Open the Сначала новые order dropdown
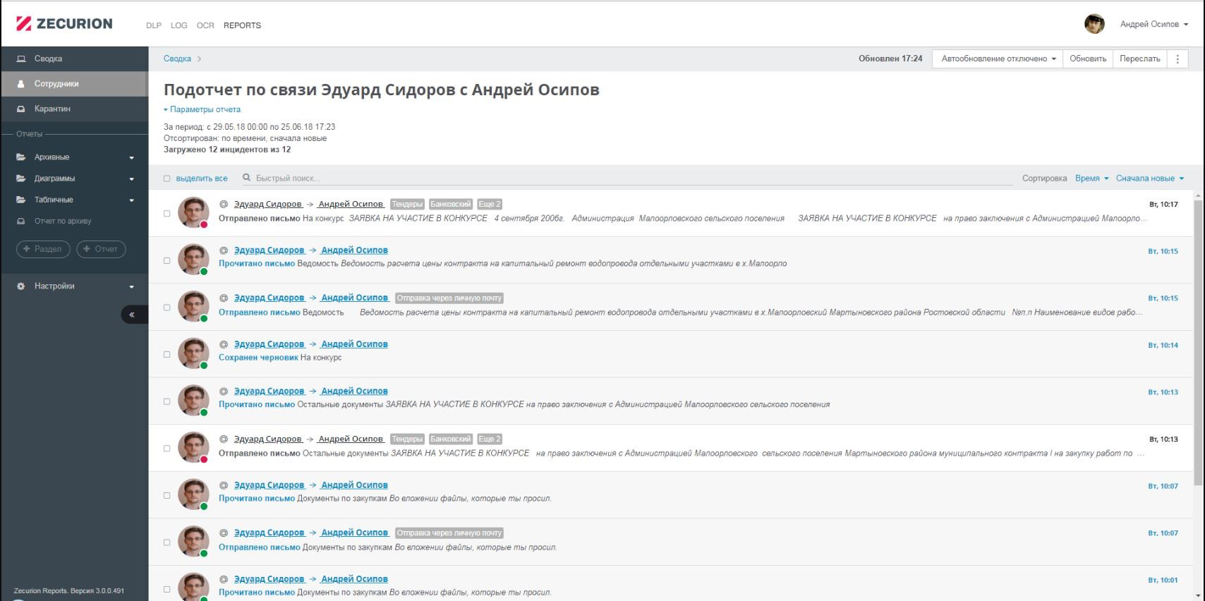1205x601 pixels. pos(1150,178)
